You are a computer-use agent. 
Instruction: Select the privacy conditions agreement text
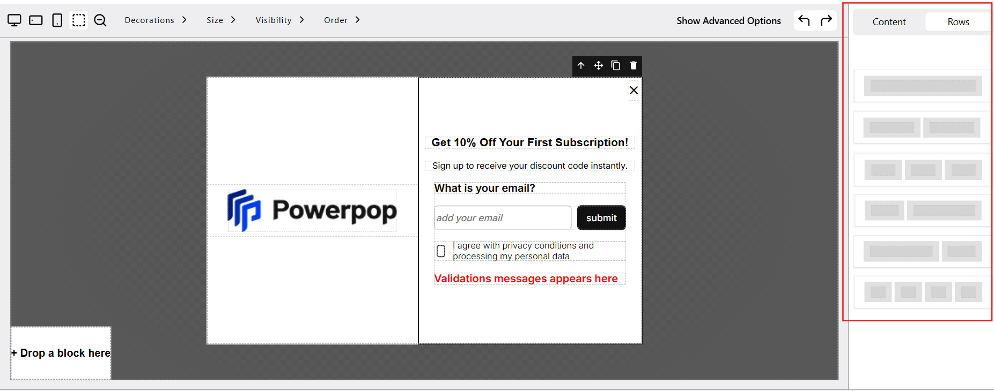point(523,251)
